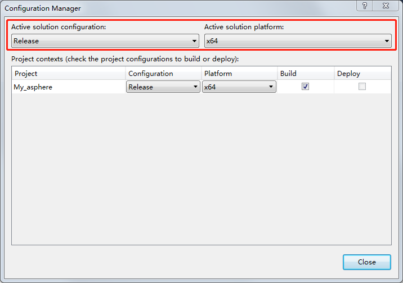The height and width of the screenshot is (283, 403).
Task: Click Release value in My_asphere row
Action: (141, 87)
